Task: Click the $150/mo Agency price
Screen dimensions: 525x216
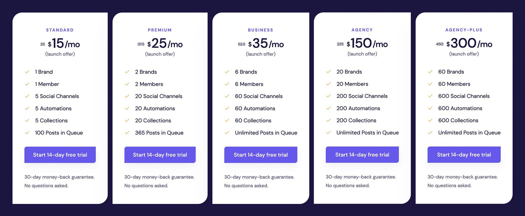Action: click(367, 43)
